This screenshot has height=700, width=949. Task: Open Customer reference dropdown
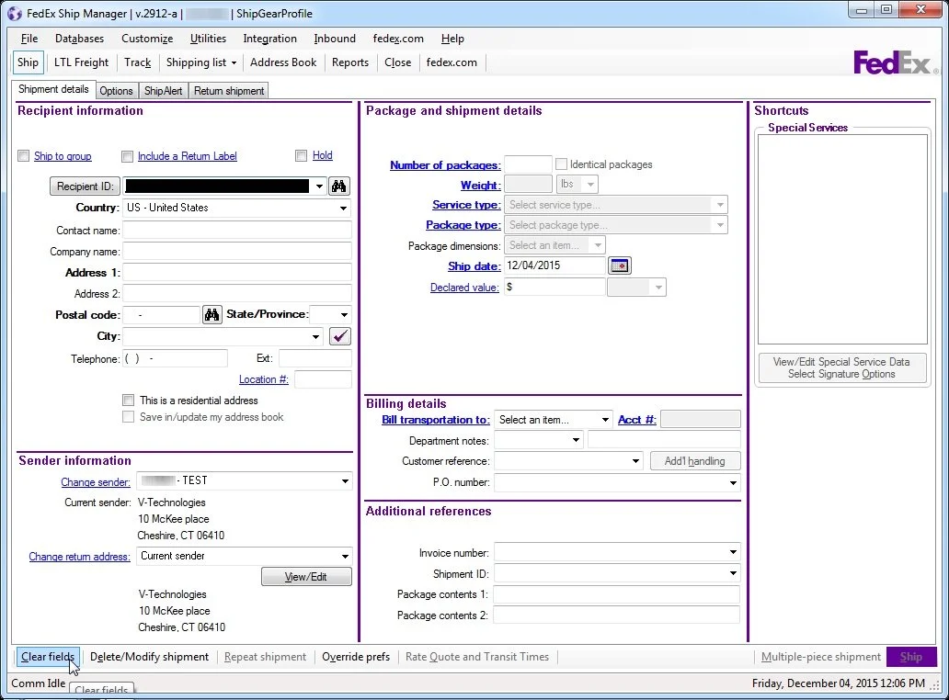[x=635, y=461]
